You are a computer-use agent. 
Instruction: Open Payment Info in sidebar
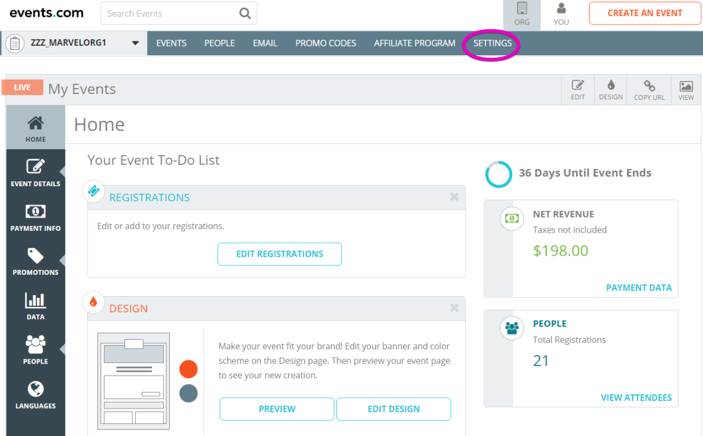(x=36, y=217)
